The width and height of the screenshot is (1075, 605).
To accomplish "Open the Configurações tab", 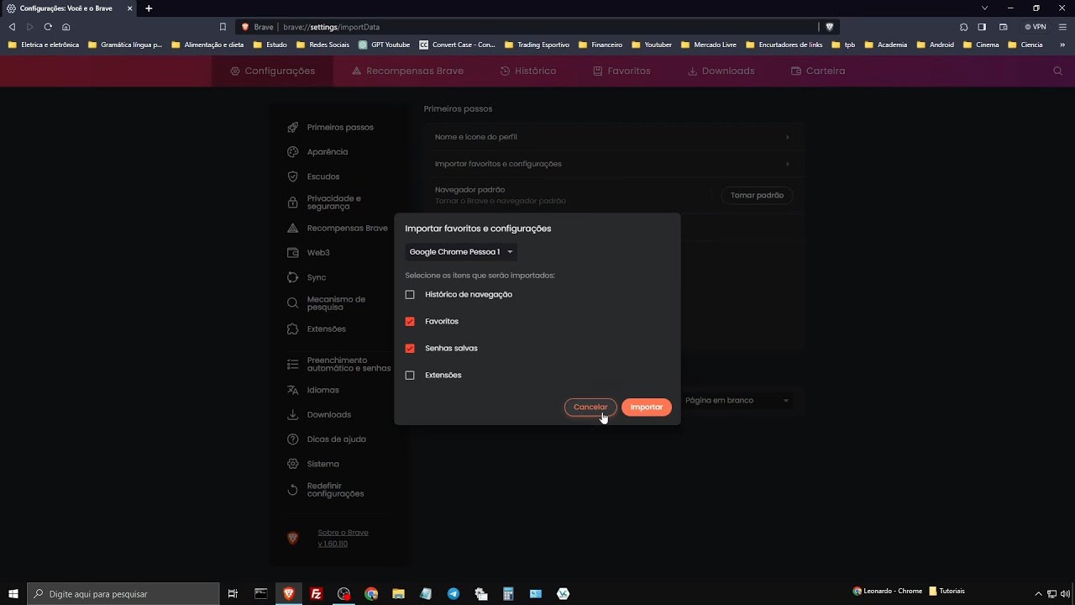I will pos(272,71).
